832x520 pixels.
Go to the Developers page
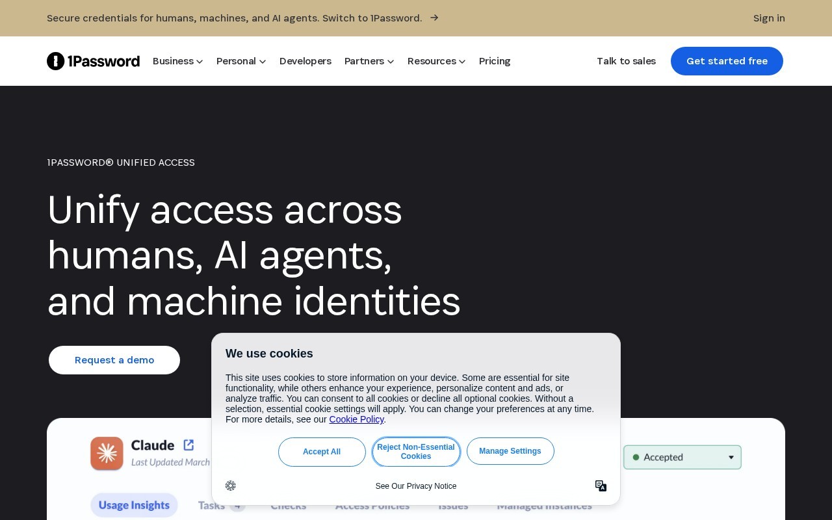coord(305,61)
